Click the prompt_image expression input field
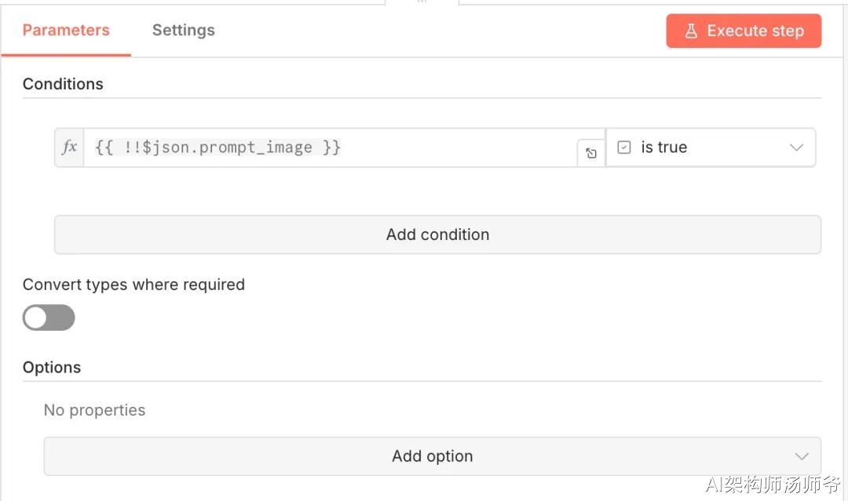The height and width of the screenshot is (501, 848). click(x=330, y=147)
